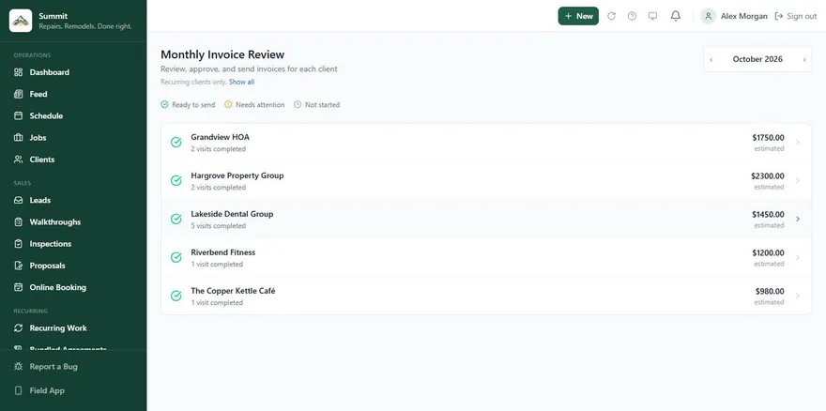The width and height of the screenshot is (826, 411).
Task: Select the Hargrove Property Group client name
Action: pyautogui.click(x=237, y=175)
